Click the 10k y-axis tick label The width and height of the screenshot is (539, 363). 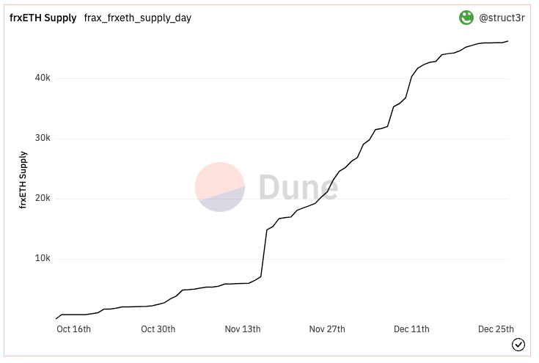[42, 259]
